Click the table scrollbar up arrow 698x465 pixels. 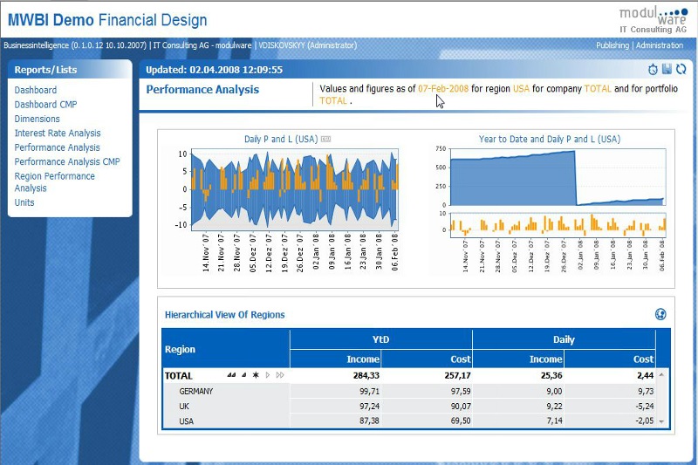click(661, 375)
